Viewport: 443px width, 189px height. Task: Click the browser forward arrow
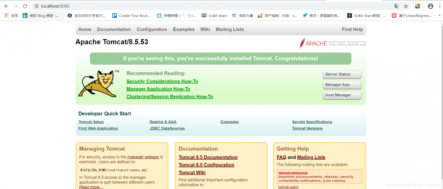click(16, 6)
